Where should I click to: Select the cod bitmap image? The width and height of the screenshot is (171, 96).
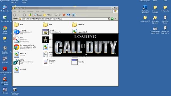pyautogui.click(x=16, y=39)
